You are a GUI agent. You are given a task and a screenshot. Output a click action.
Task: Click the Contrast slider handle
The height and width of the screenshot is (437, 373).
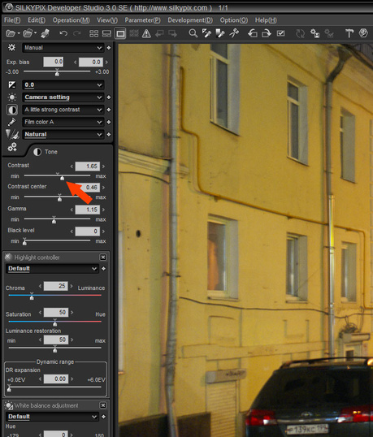coord(62,178)
